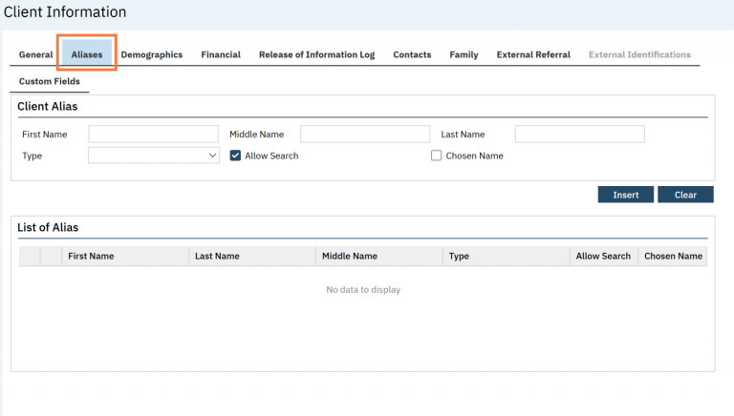Sort list by First Name column header
This screenshot has width=734, height=416.
(91, 256)
